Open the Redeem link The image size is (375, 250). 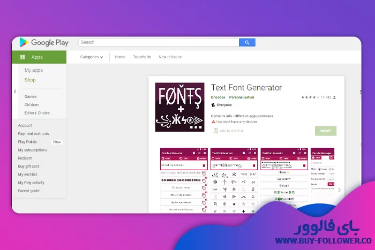(x=25, y=158)
